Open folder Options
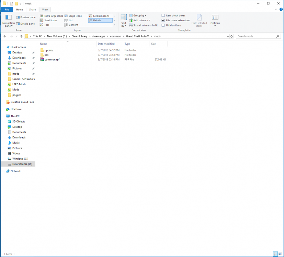Screen dimensions: 284x257 [215, 21]
